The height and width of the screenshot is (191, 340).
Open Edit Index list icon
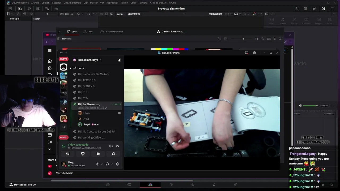[x=38, y=8]
